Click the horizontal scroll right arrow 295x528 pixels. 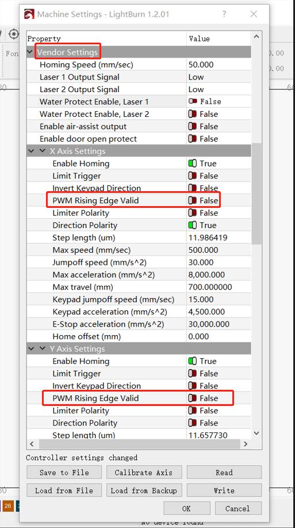point(246,444)
